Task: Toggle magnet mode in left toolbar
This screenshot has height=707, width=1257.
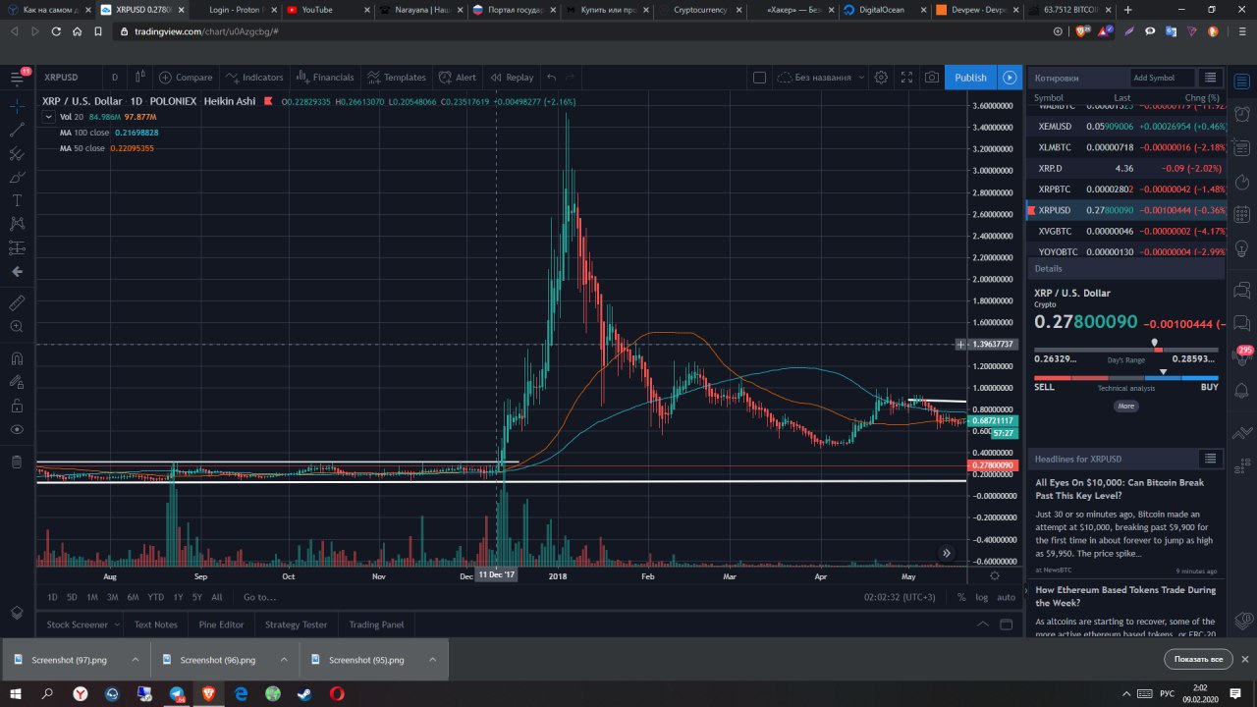Action: point(17,357)
